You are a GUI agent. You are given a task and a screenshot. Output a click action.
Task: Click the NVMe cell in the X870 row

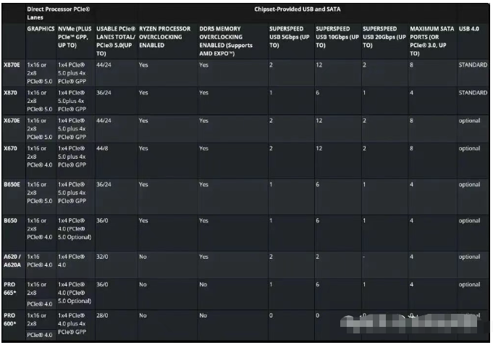(x=72, y=101)
